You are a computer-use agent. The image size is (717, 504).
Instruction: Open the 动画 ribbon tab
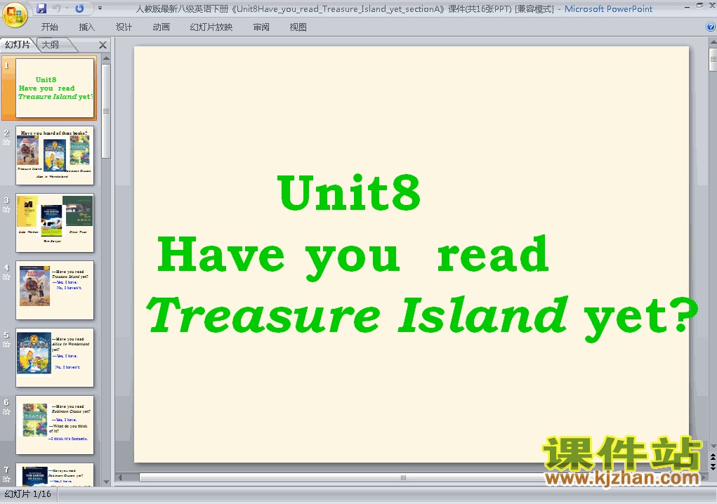click(162, 27)
